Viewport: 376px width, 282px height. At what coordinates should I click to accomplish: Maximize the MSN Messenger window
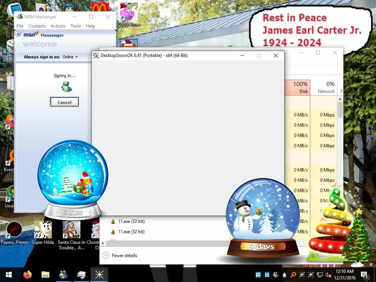point(91,17)
